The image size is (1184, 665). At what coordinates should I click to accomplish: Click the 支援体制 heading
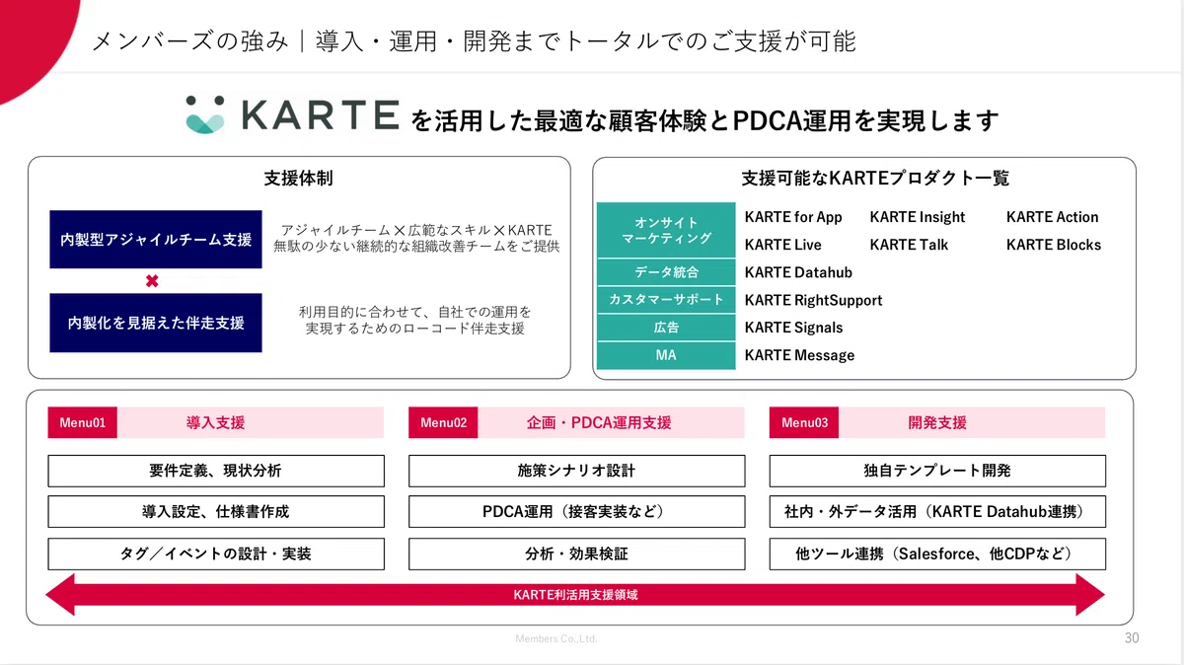pyautogui.click(x=298, y=179)
